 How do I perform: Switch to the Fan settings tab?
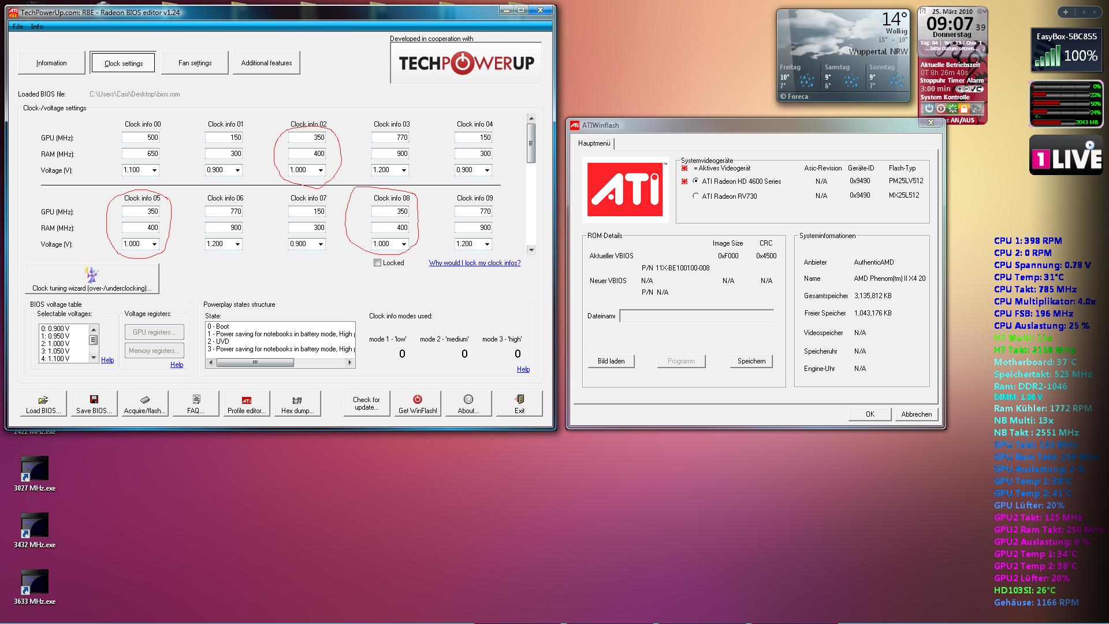(x=195, y=63)
